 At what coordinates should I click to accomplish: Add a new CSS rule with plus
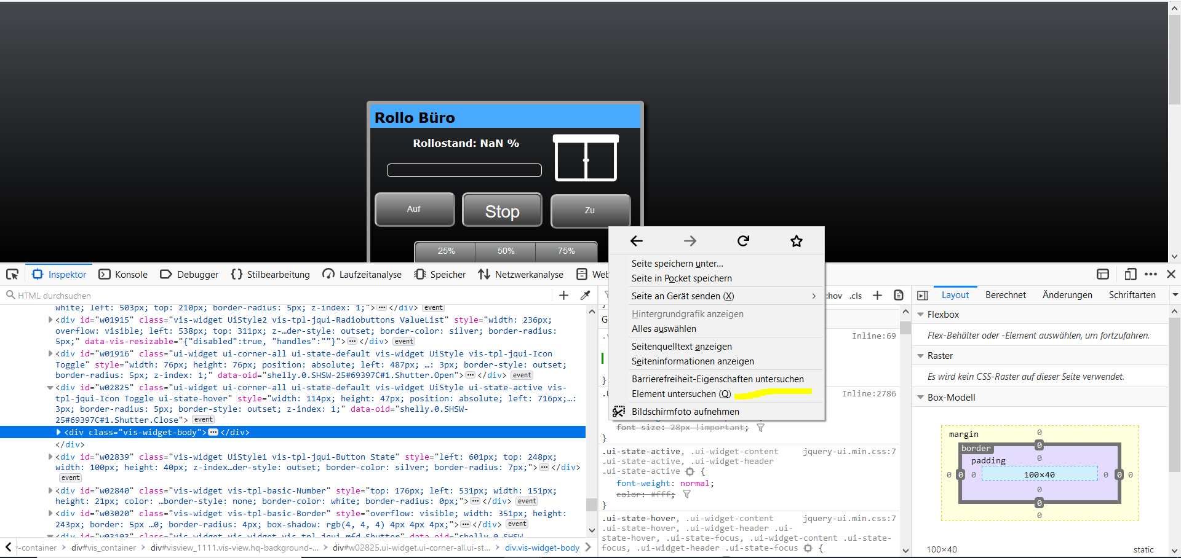tap(877, 296)
